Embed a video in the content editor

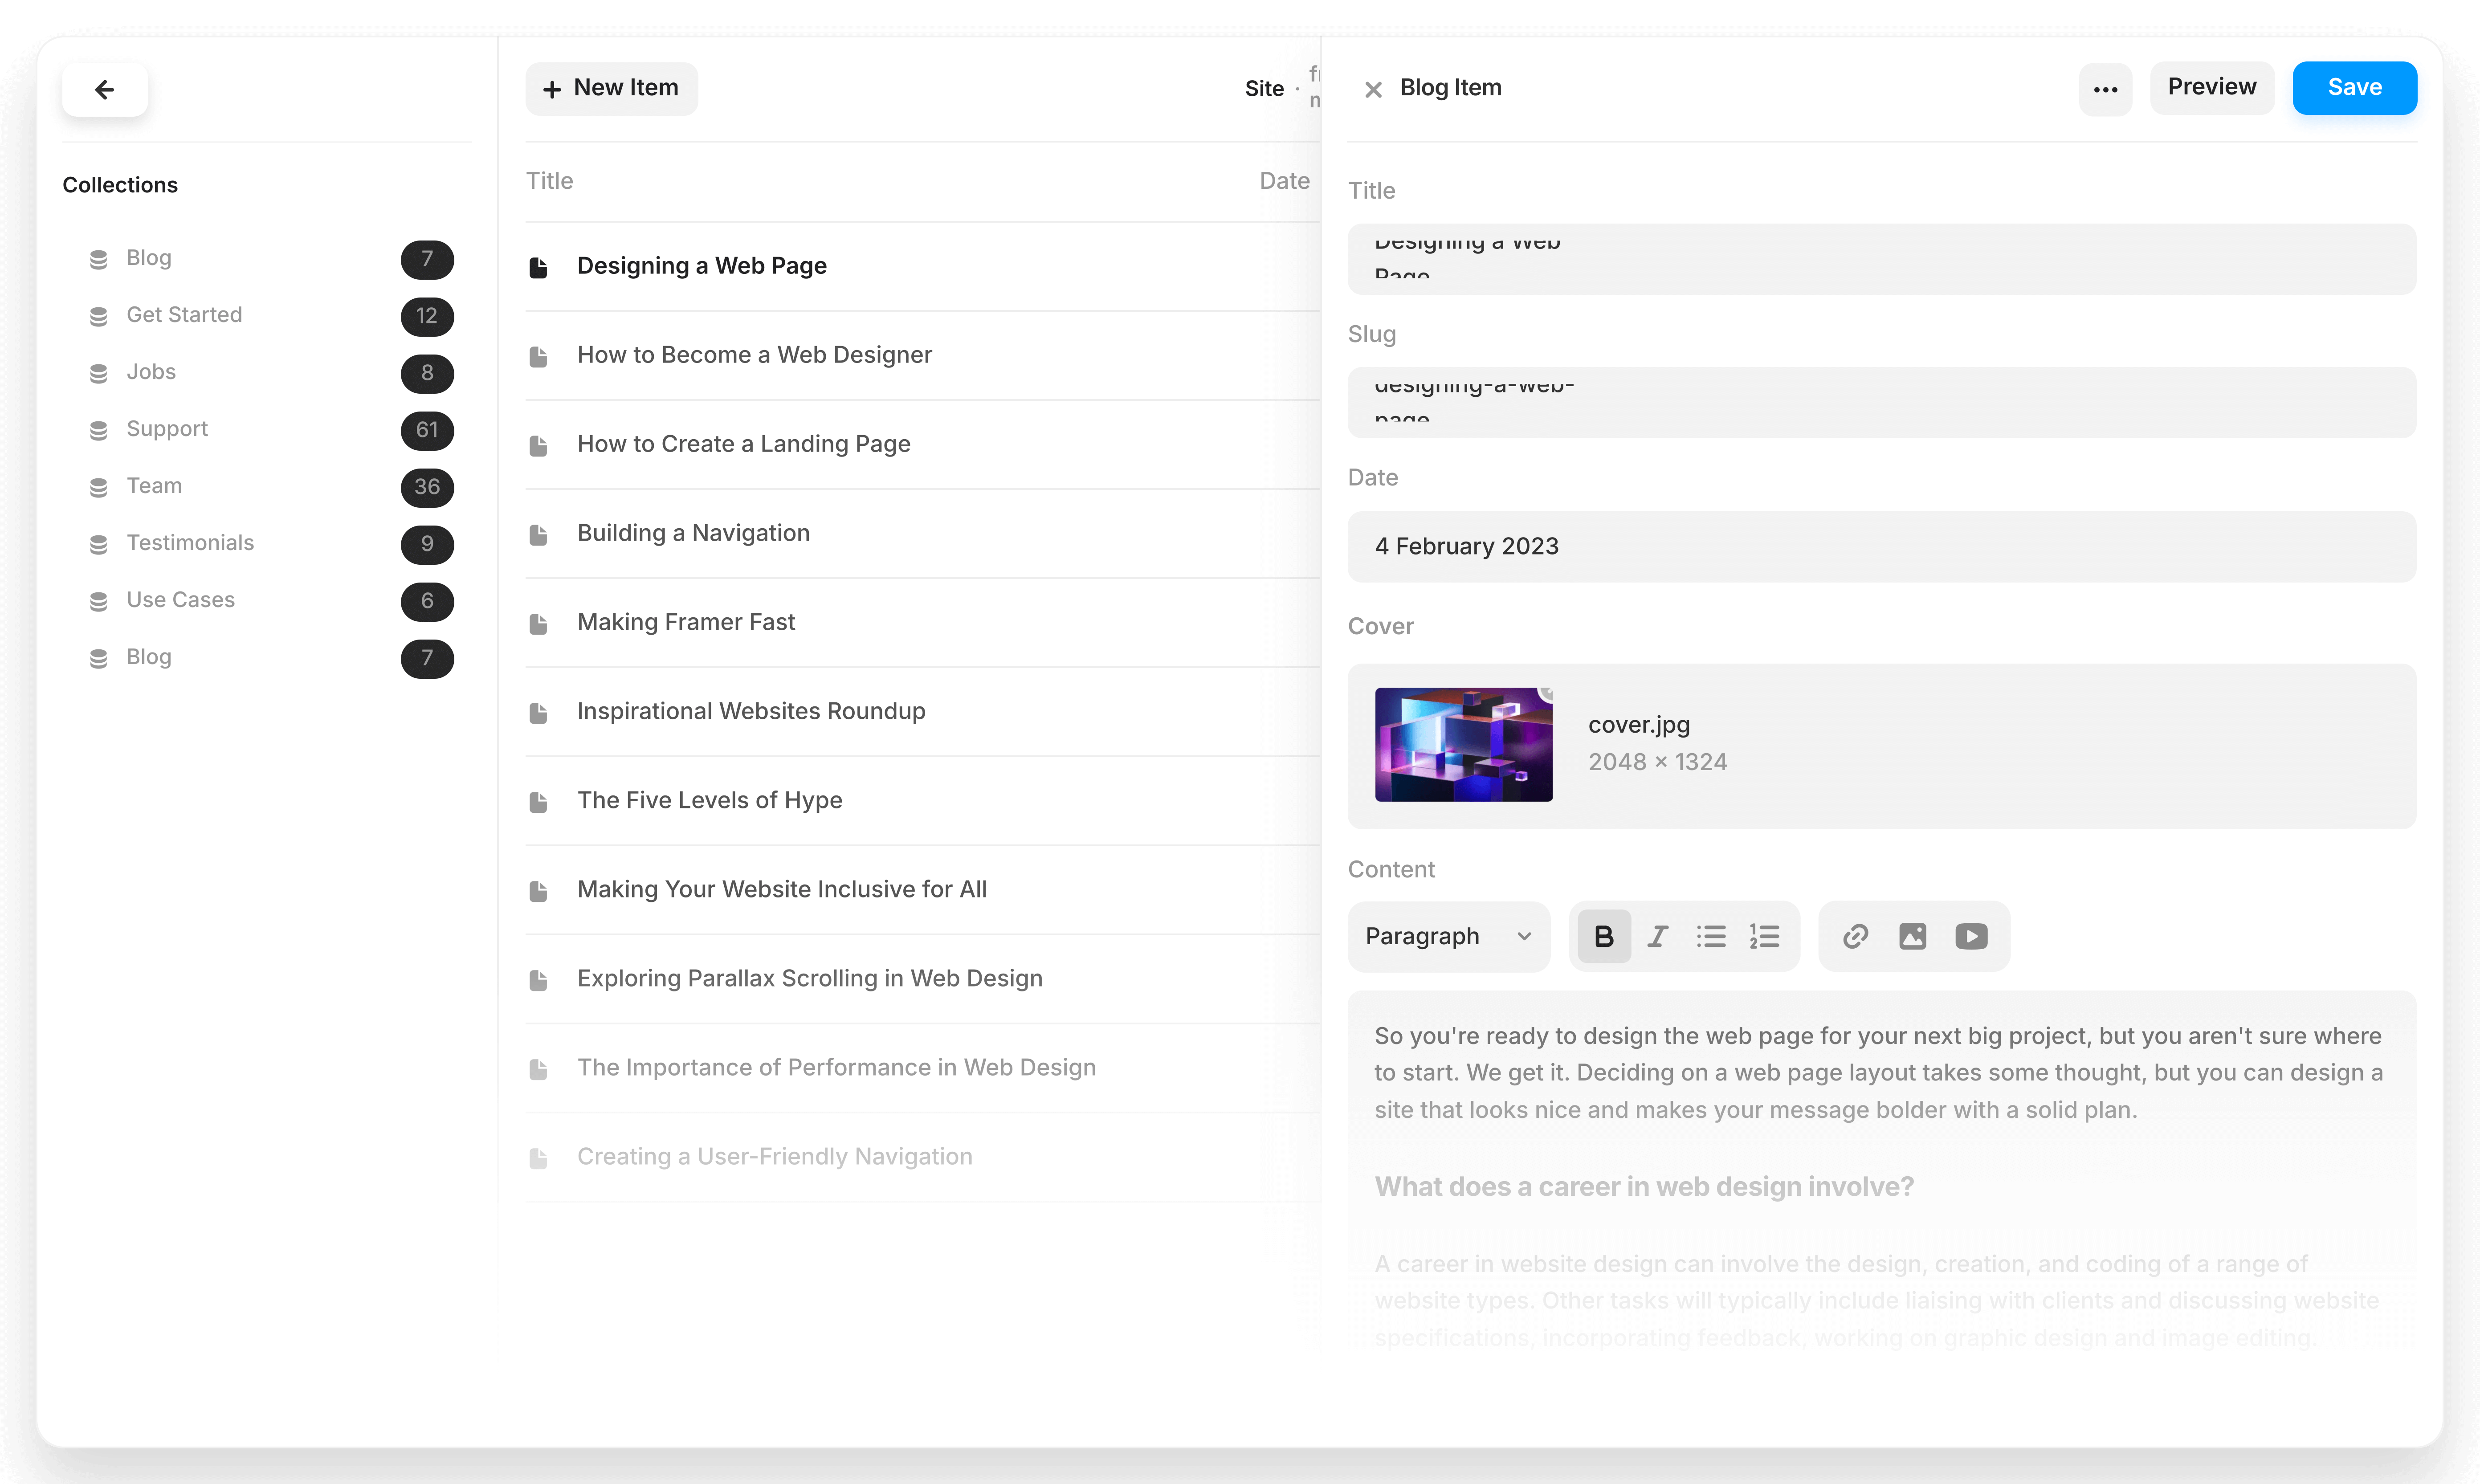click(1972, 936)
